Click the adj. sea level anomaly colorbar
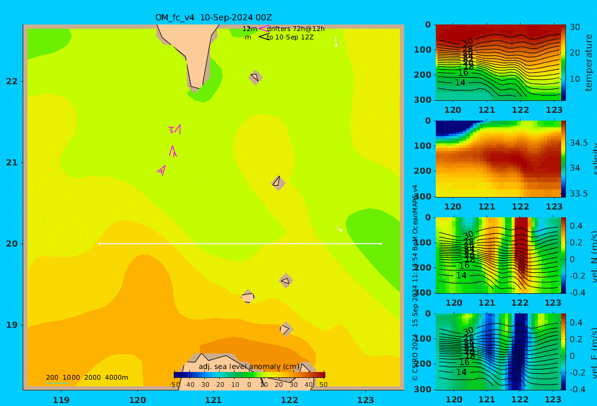Screen dimensions: 597x406 tap(250, 375)
